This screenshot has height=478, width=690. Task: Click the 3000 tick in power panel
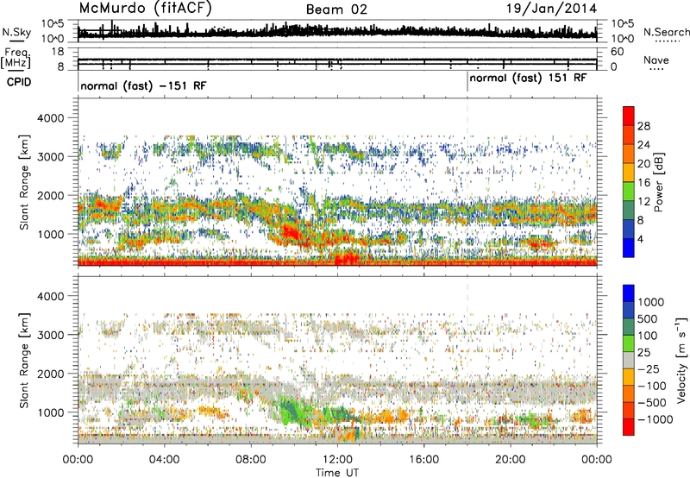tap(53, 157)
